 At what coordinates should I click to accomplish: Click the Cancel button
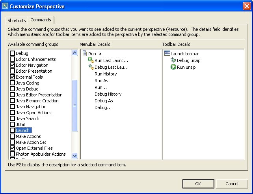tap(232, 184)
